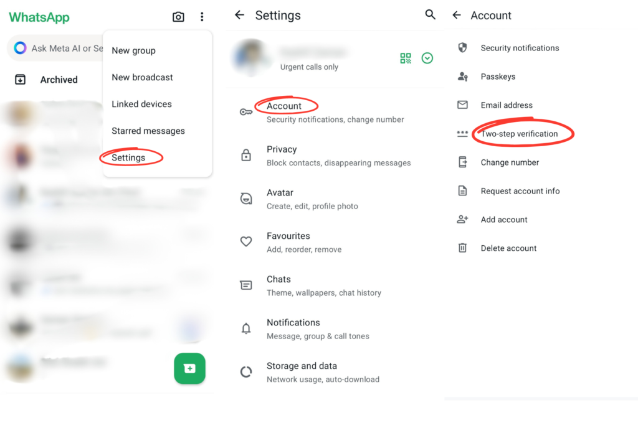Click the key icon beside Account
The image size is (638, 425).
[245, 112]
